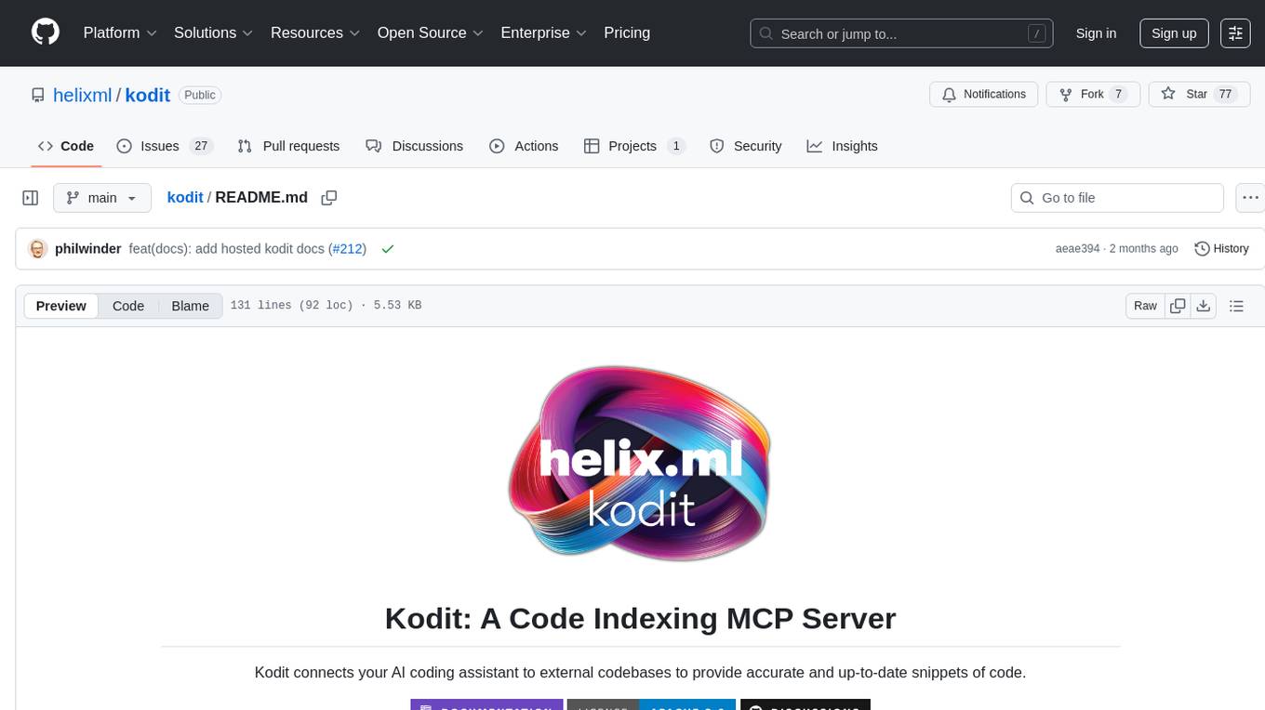Expand the Platform menu
1265x710 pixels.
120,33
